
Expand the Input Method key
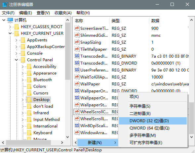pyautogui.click(x=22, y=120)
